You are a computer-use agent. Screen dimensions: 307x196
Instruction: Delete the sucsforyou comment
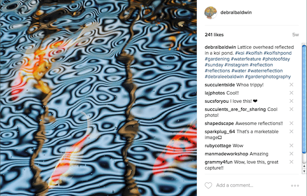click(x=291, y=101)
